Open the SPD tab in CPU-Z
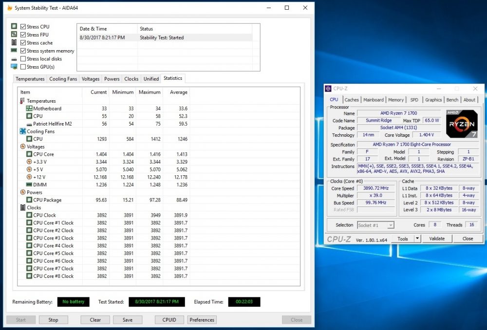Viewport: 487px width, 330px height. click(414, 100)
